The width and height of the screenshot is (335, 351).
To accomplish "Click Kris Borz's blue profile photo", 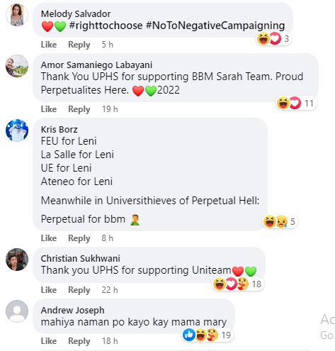I will coord(17,130).
